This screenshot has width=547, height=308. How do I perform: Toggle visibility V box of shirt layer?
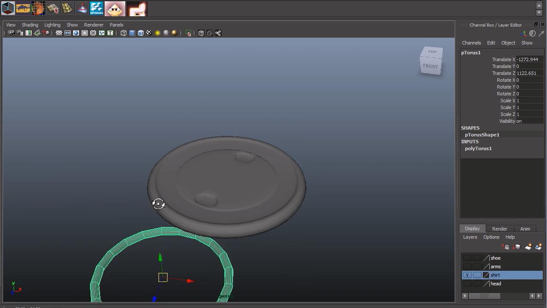pos(468,275)
